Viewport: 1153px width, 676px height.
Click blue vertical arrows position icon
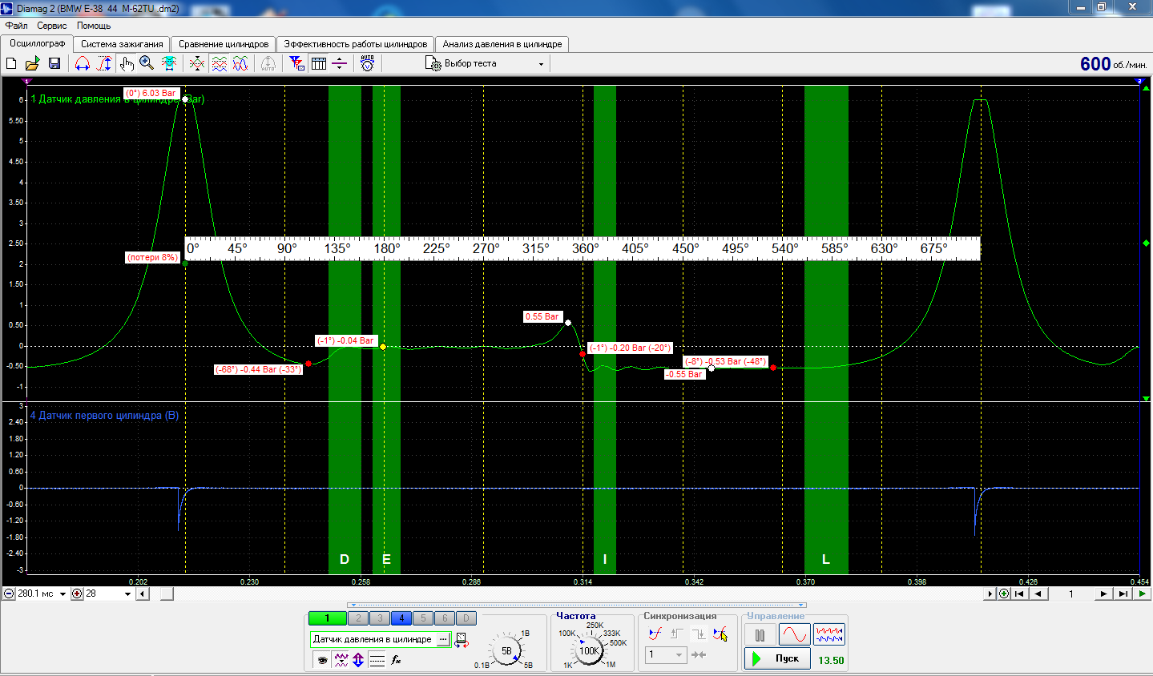pos(358,660)
